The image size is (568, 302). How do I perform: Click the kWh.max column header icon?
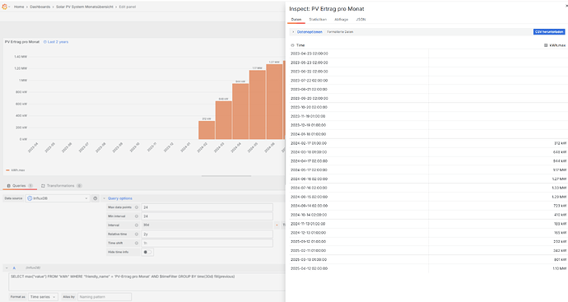546,45
